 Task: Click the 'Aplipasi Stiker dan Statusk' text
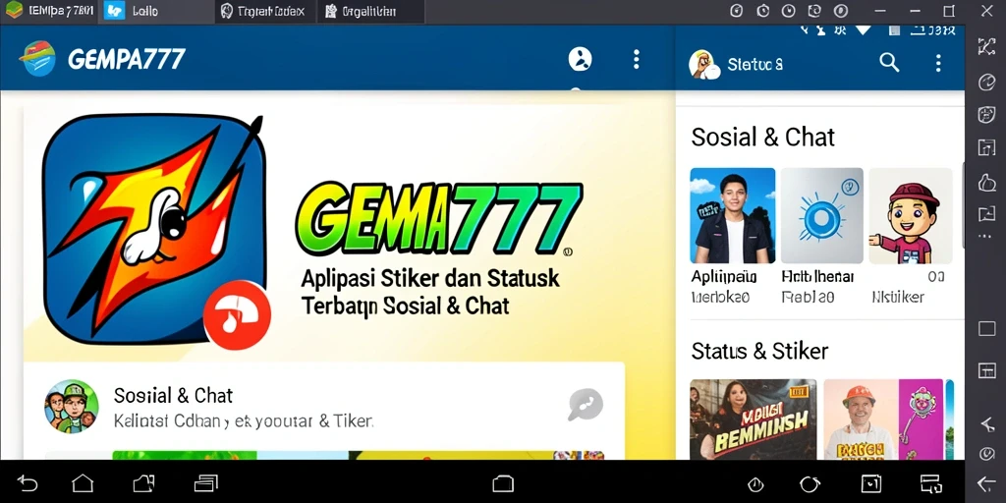430,279
